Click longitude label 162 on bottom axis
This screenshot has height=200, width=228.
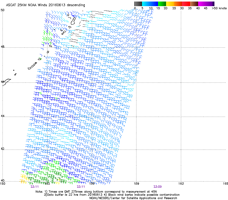(x=181, y=184)
